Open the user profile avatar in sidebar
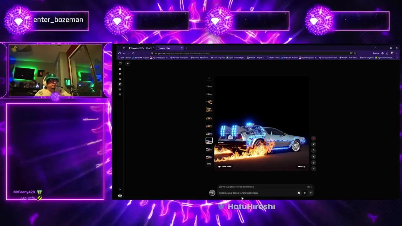The width and height of the screenshot is (402, 226). pos(120,196)
